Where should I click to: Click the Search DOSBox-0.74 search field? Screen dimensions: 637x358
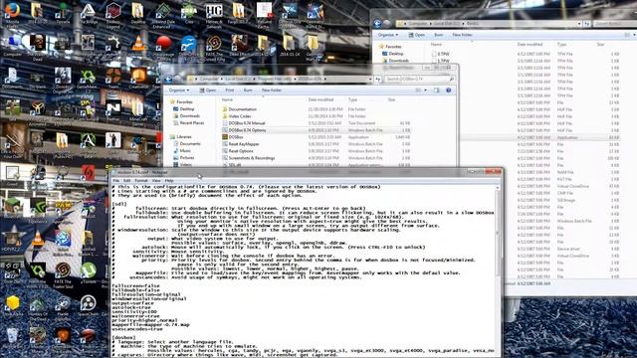(x=419, y=79)
